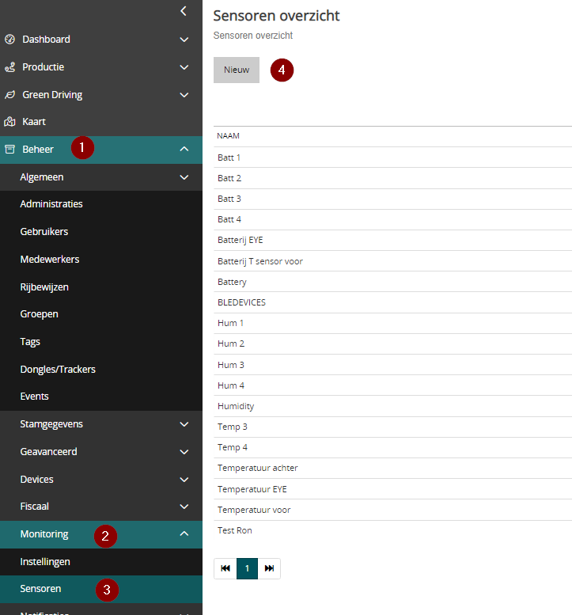The image size is (572, 615).
Task: Select the Stamgegevens submenu
Action: click(101, 424)
